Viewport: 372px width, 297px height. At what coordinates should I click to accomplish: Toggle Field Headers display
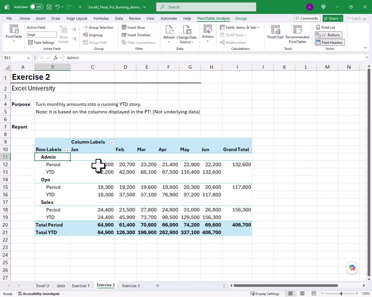click(x=330, y=42)
